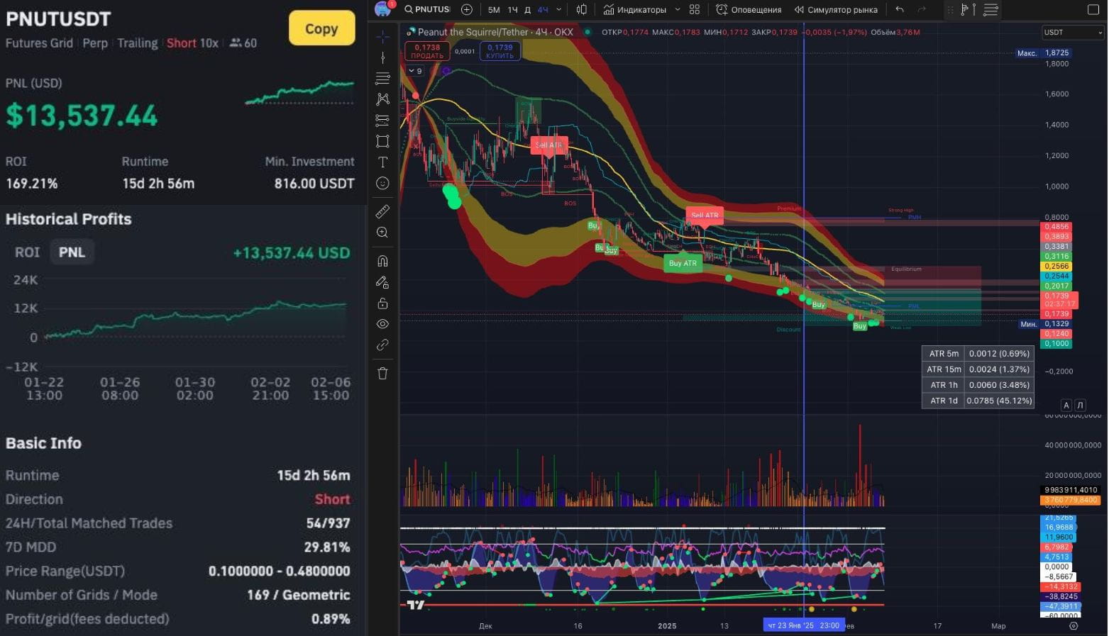Select the 4Ч timeframe
The height and width of the screenshot is (636, 1109).
tap(543, 9)
